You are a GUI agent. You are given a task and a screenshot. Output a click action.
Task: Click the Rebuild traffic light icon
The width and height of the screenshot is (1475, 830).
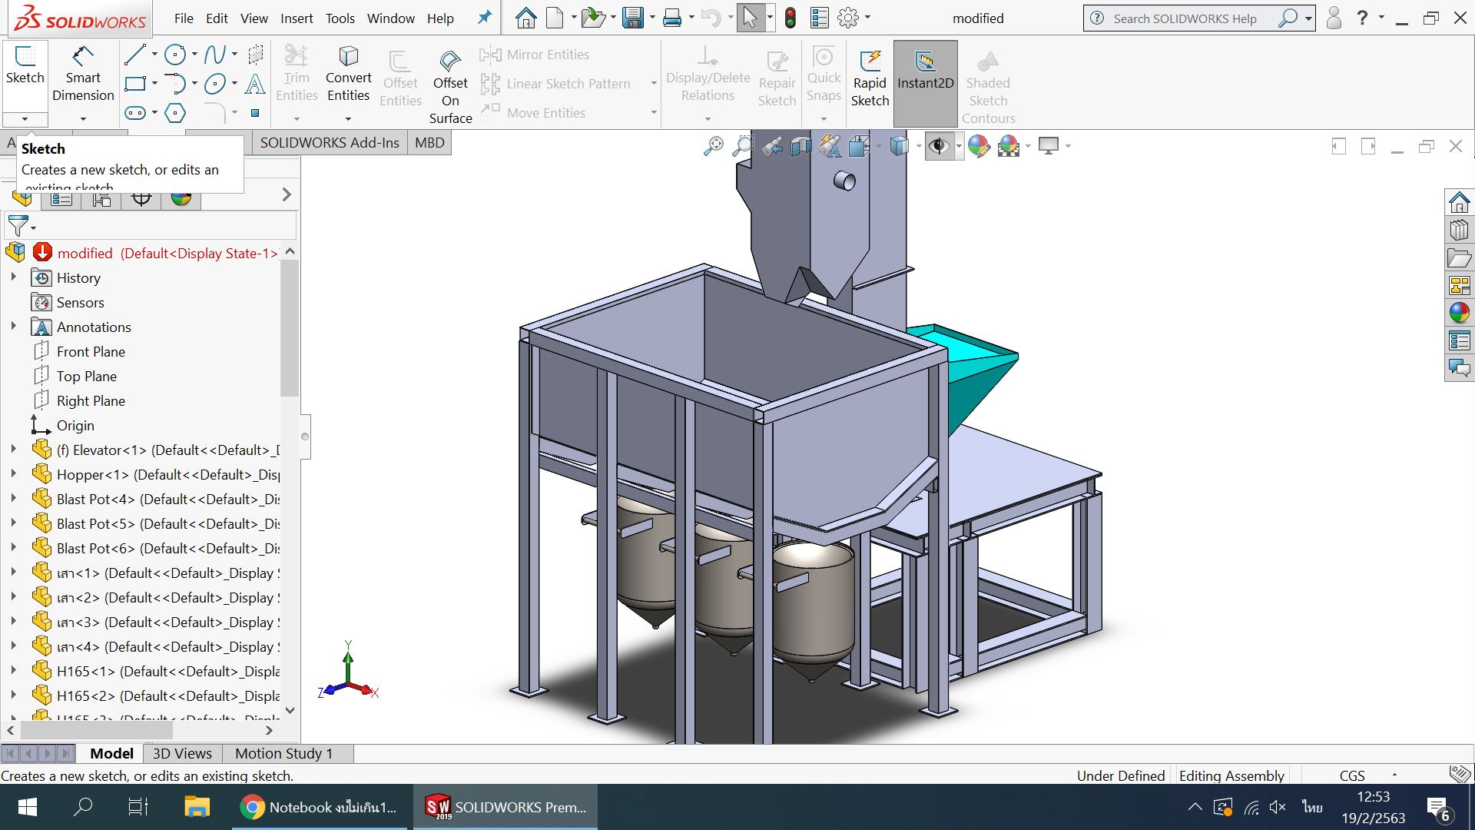point(791,18)
